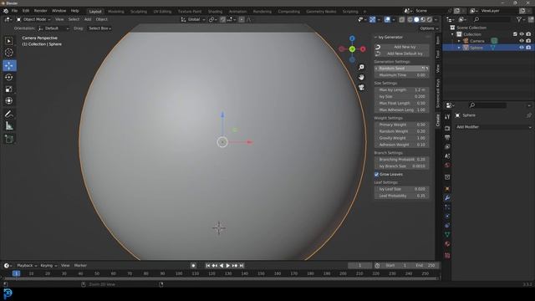Open the Orientation Default dropdown
This screenshot has width=535, height=301.
point(53,28)
